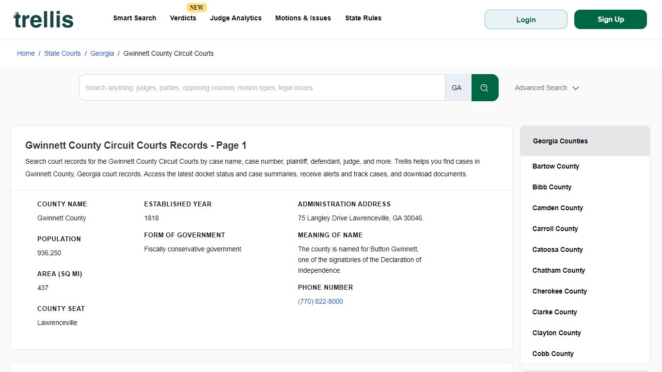Expand the Advanced Search chevron
This screenshot has width=662, height=372.
pos(576,88)
